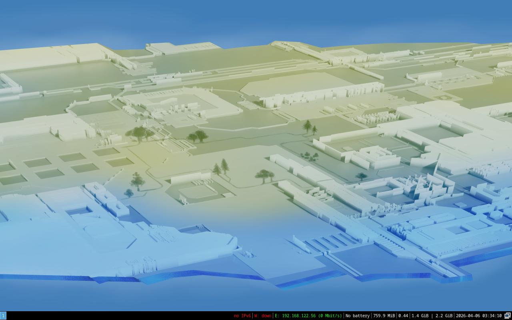Viewport: 512px width, 320px height.
Task: Click the 1.4 GiB memory used value
Action: (420, 316)
